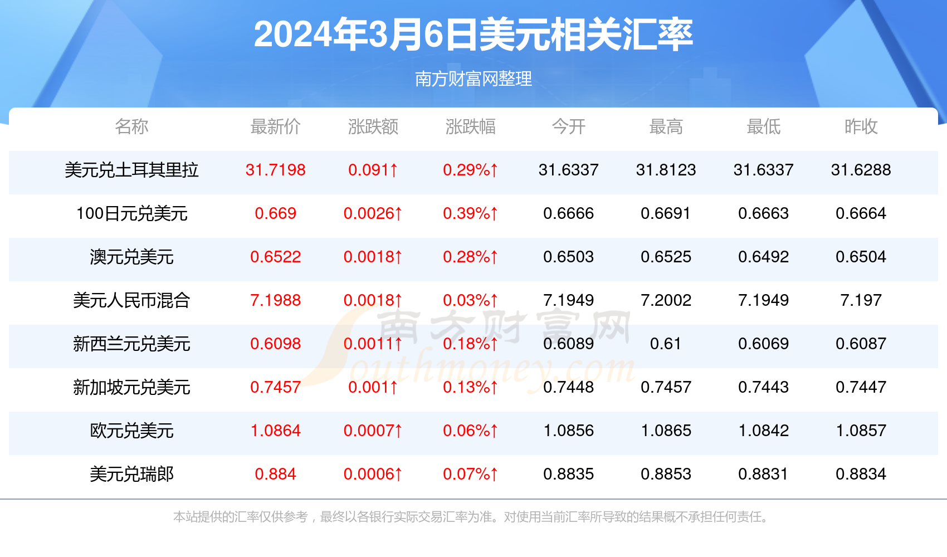Click the latest price 0.6522
This screenshot has width=947, height=557.
click(275, 257)
